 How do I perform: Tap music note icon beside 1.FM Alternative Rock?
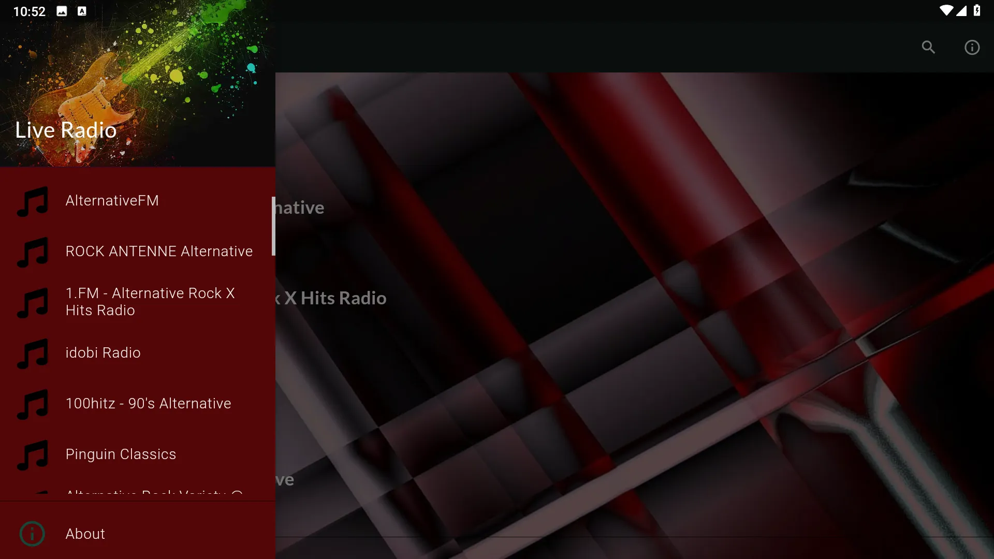tap(33, 302)
